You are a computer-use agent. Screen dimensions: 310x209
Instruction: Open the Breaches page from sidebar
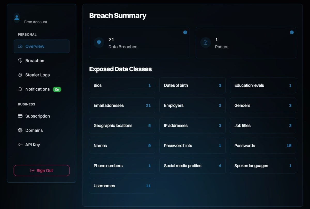35,61
